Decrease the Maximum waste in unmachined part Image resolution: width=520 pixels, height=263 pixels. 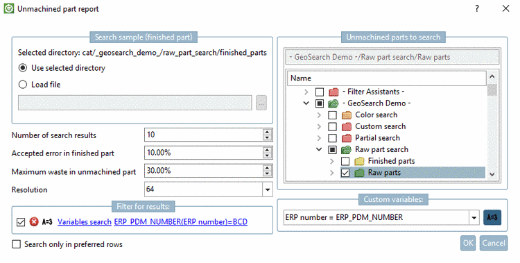[x=268, y=173]
